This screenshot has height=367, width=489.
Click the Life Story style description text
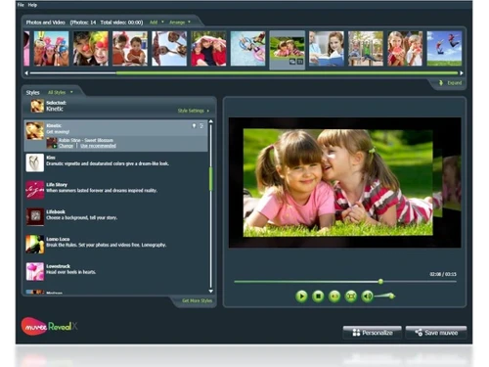click(x=102, y=191)
